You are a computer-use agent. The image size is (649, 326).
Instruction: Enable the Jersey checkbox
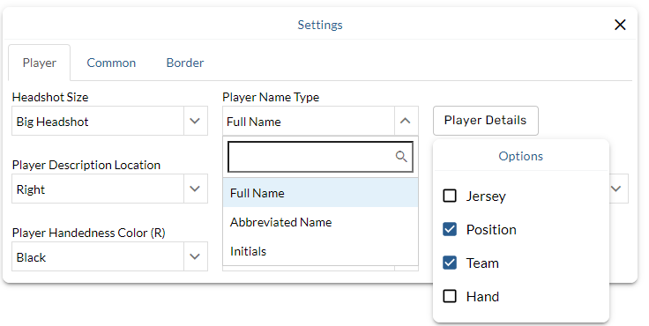point(450,196)
